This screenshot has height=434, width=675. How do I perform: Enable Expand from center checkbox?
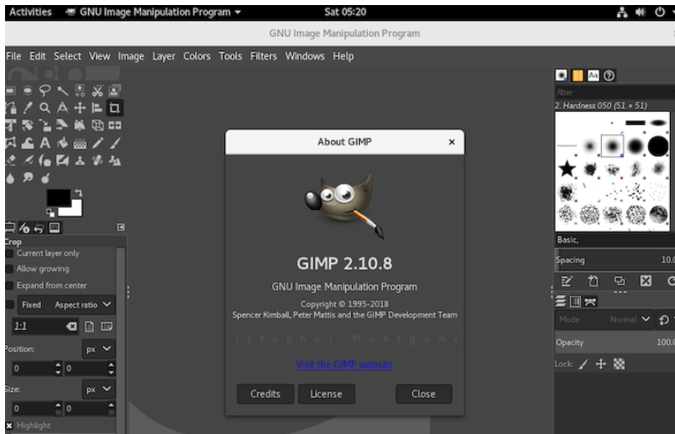click(9, 285)
